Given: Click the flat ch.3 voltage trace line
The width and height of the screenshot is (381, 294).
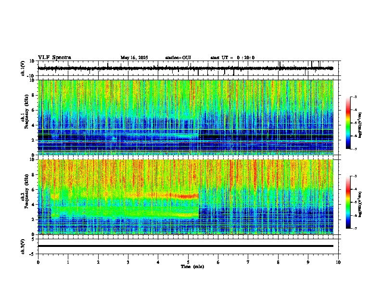Looking at the screenshot, I should coord(185,246).
